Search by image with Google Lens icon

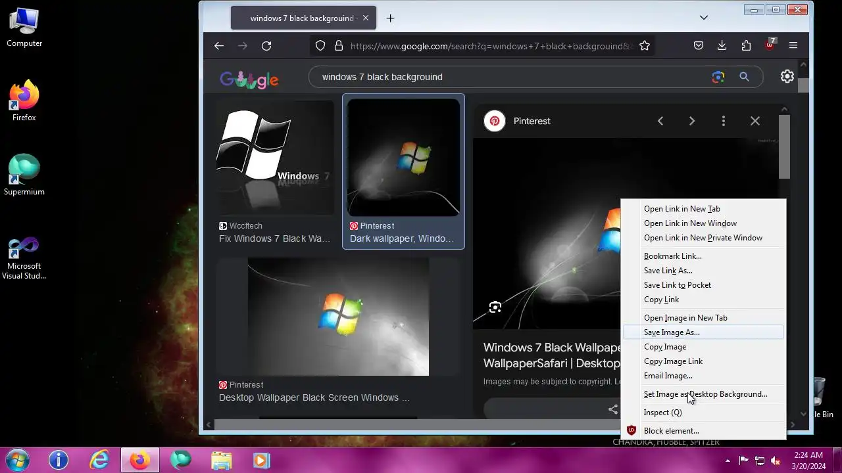tap(718, 77)
